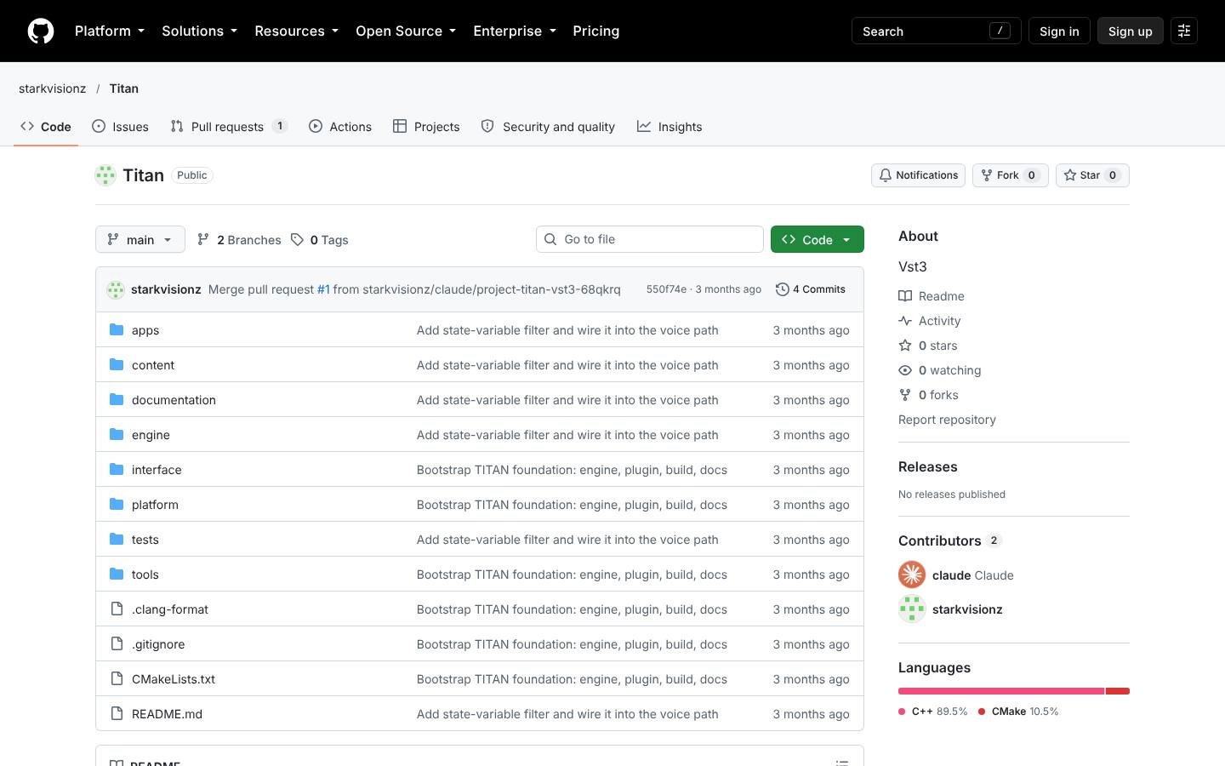This screenshot has width=1225, height=766.
Task: Open the Enterprise dropdown
Action: (x=515, y=31)
